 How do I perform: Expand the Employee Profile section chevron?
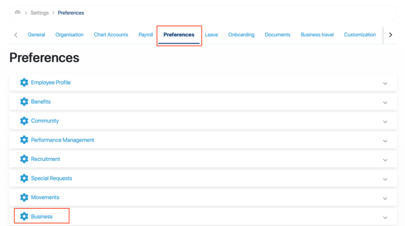point(385,83)
